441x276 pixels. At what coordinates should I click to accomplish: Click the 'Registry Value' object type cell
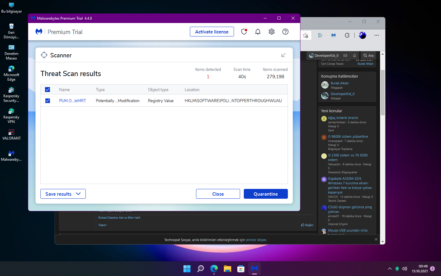[x=161, y=101]
